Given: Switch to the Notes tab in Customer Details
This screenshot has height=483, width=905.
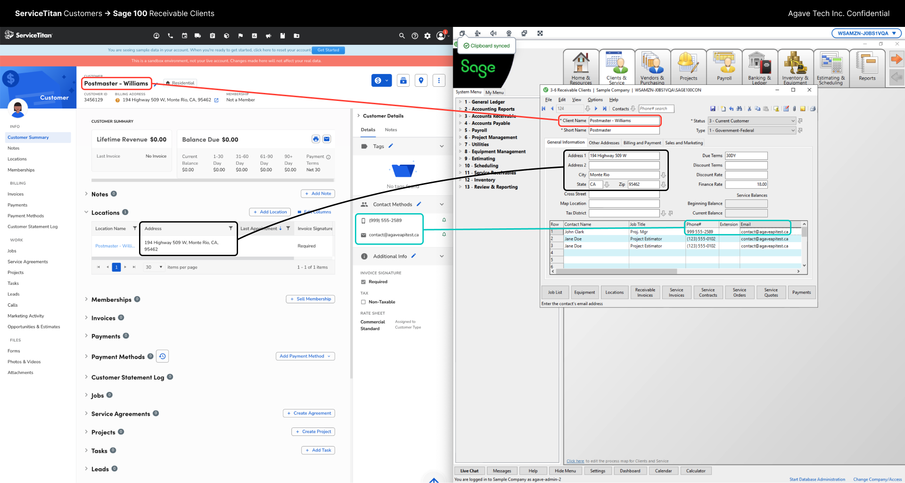Looking at the screenshot, I should (391, 130).
